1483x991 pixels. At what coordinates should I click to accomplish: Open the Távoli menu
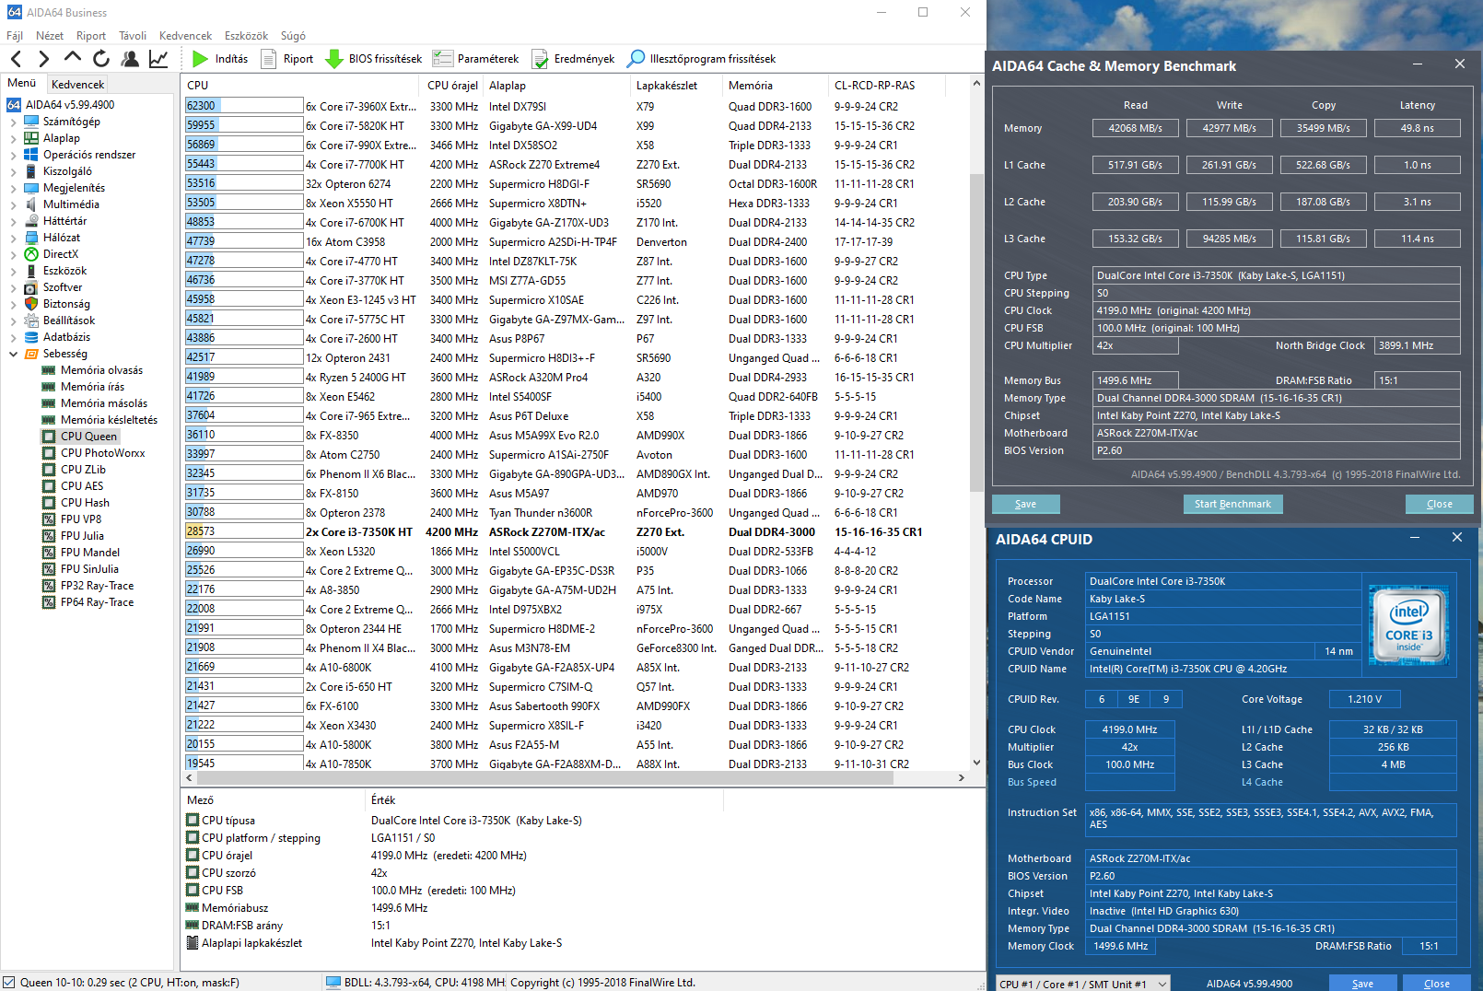(133, 36)
